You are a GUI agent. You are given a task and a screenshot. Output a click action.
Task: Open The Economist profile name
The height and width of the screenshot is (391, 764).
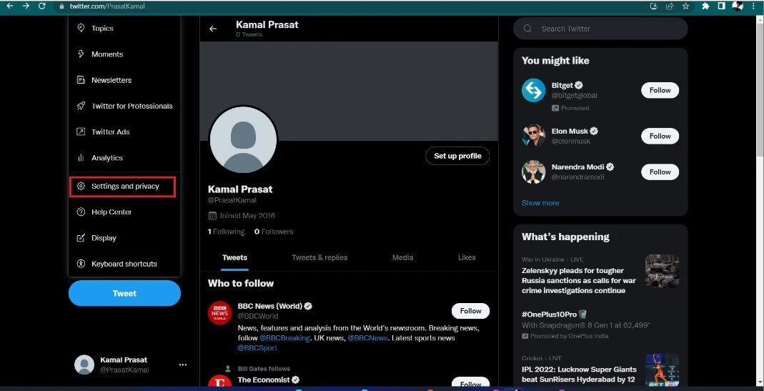click(264, 380)
